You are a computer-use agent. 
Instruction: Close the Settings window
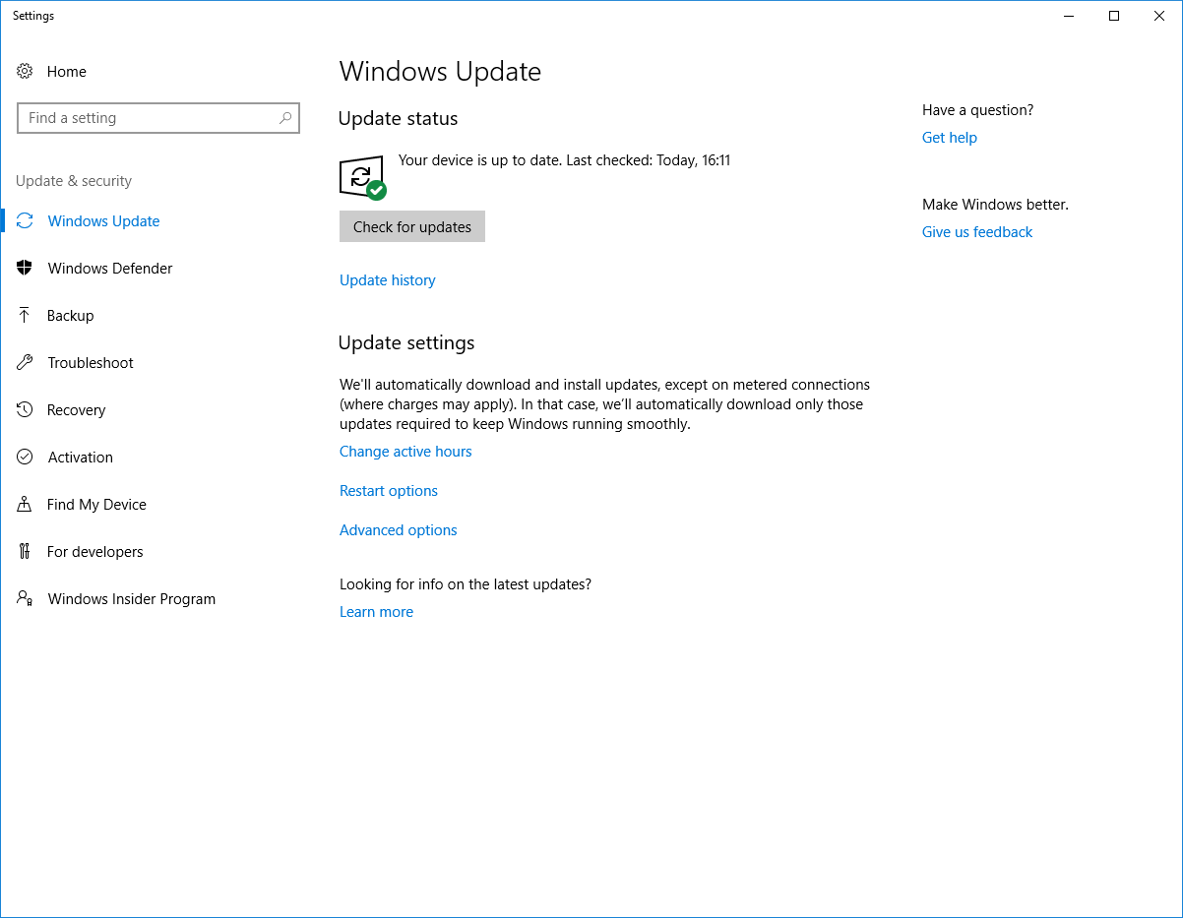coord(1159,16)
